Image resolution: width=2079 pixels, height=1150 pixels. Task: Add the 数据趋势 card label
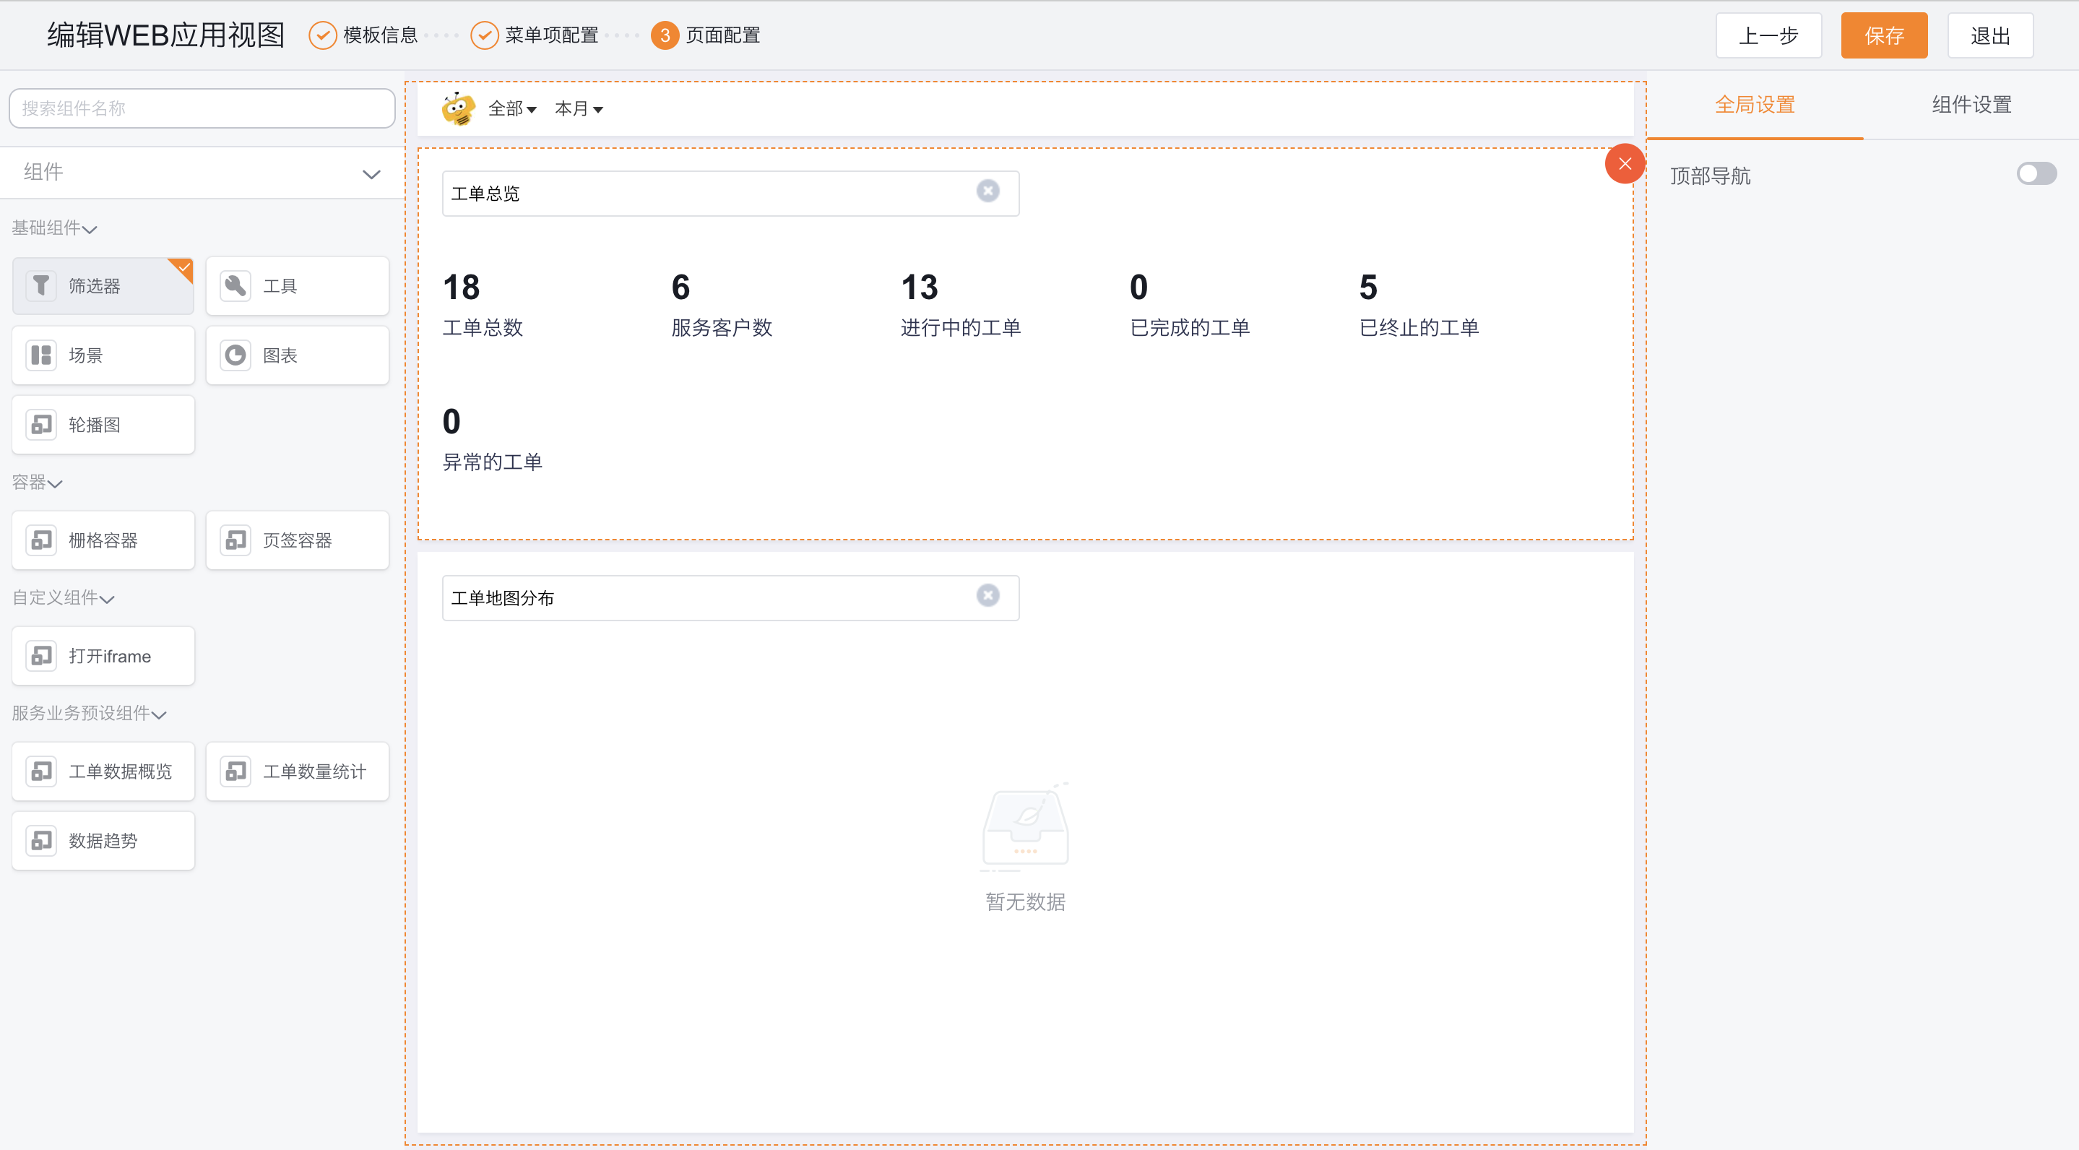(x=103, y=841)
